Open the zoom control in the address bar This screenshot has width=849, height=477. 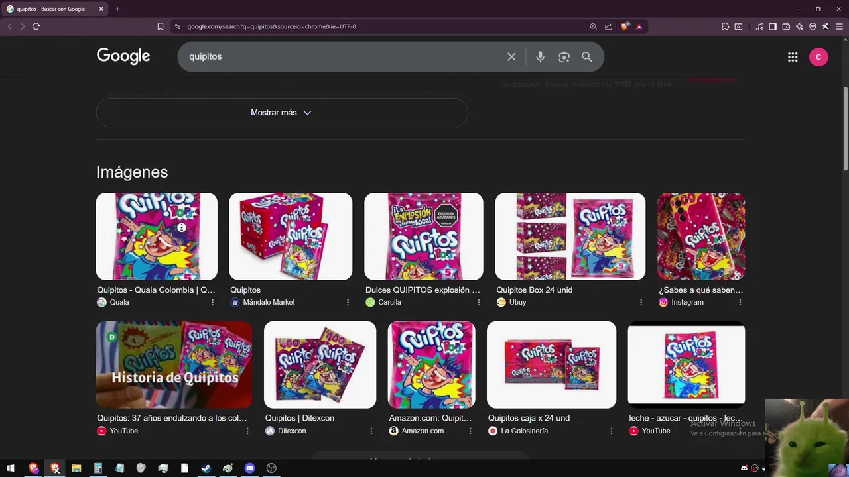point(593,26)
